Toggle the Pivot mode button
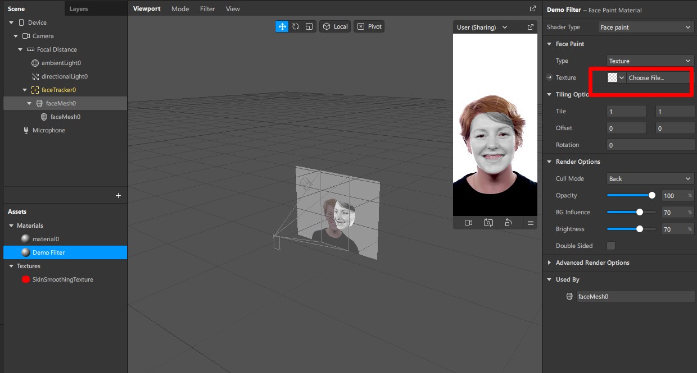Screen dimensions: 697x373 point(369,26)
